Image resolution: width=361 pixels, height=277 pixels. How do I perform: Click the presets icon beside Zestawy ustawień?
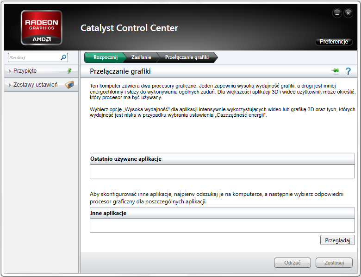[x=69, y=85]
